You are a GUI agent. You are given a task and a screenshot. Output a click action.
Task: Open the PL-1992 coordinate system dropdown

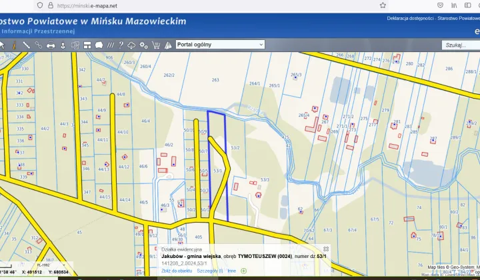pyautogui.click(x=51, y=265)
